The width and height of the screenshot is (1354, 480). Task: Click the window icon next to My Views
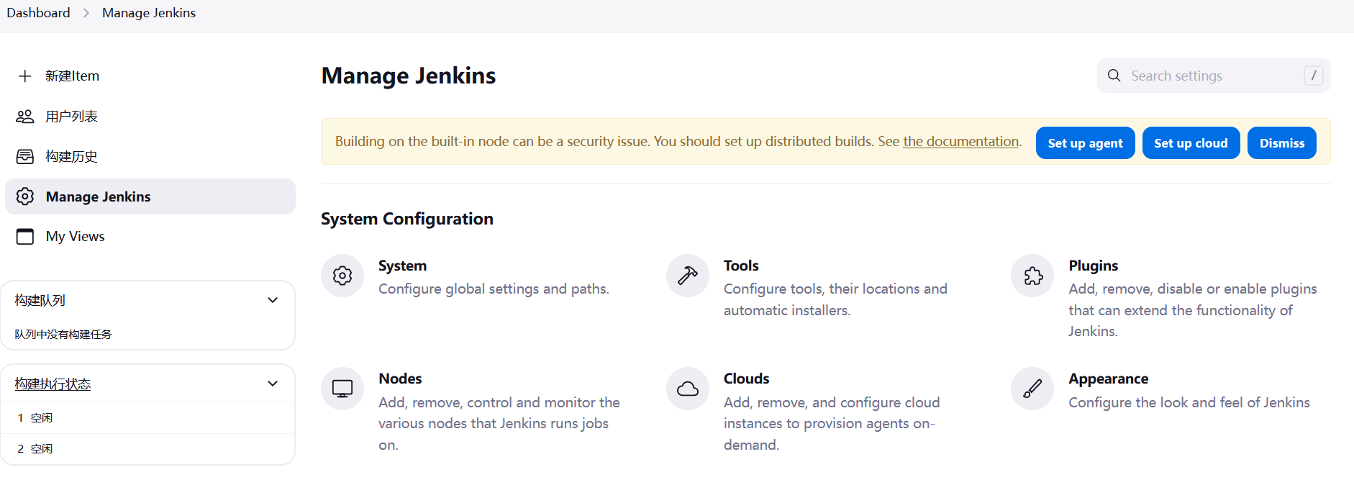[25, 237]
